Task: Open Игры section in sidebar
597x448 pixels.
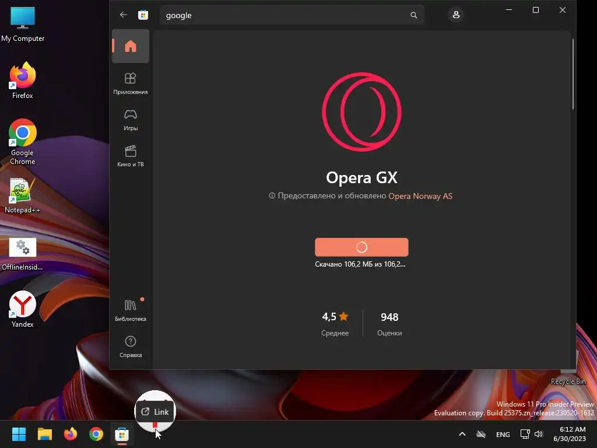Action: tap(131, 120)
